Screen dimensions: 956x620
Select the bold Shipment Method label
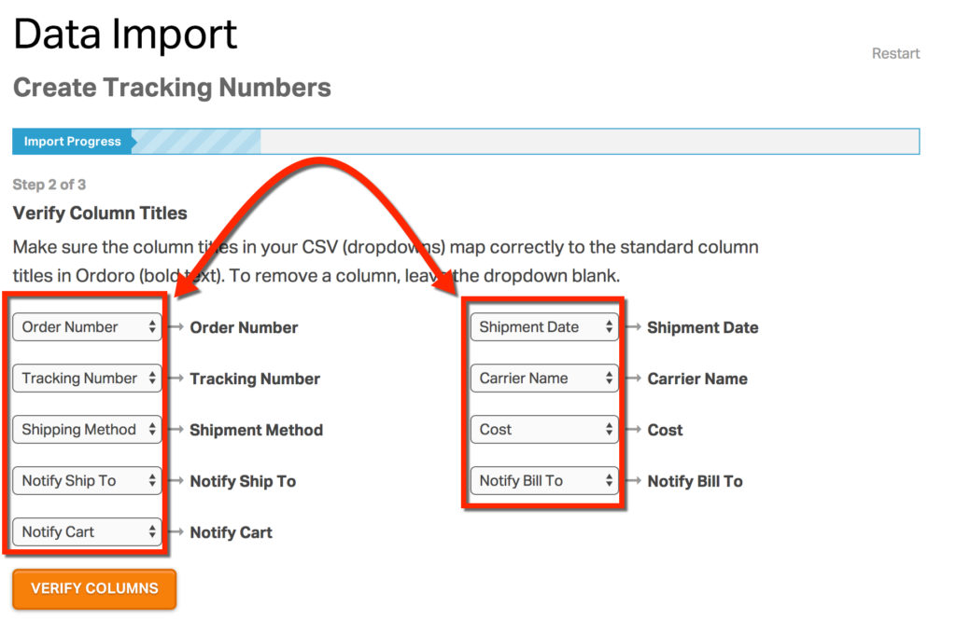(x=256, y=430)
